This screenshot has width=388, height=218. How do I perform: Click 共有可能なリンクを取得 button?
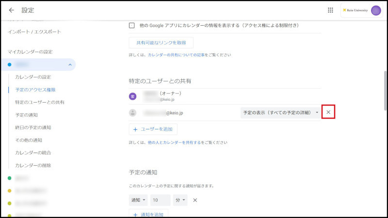(161, 43)
